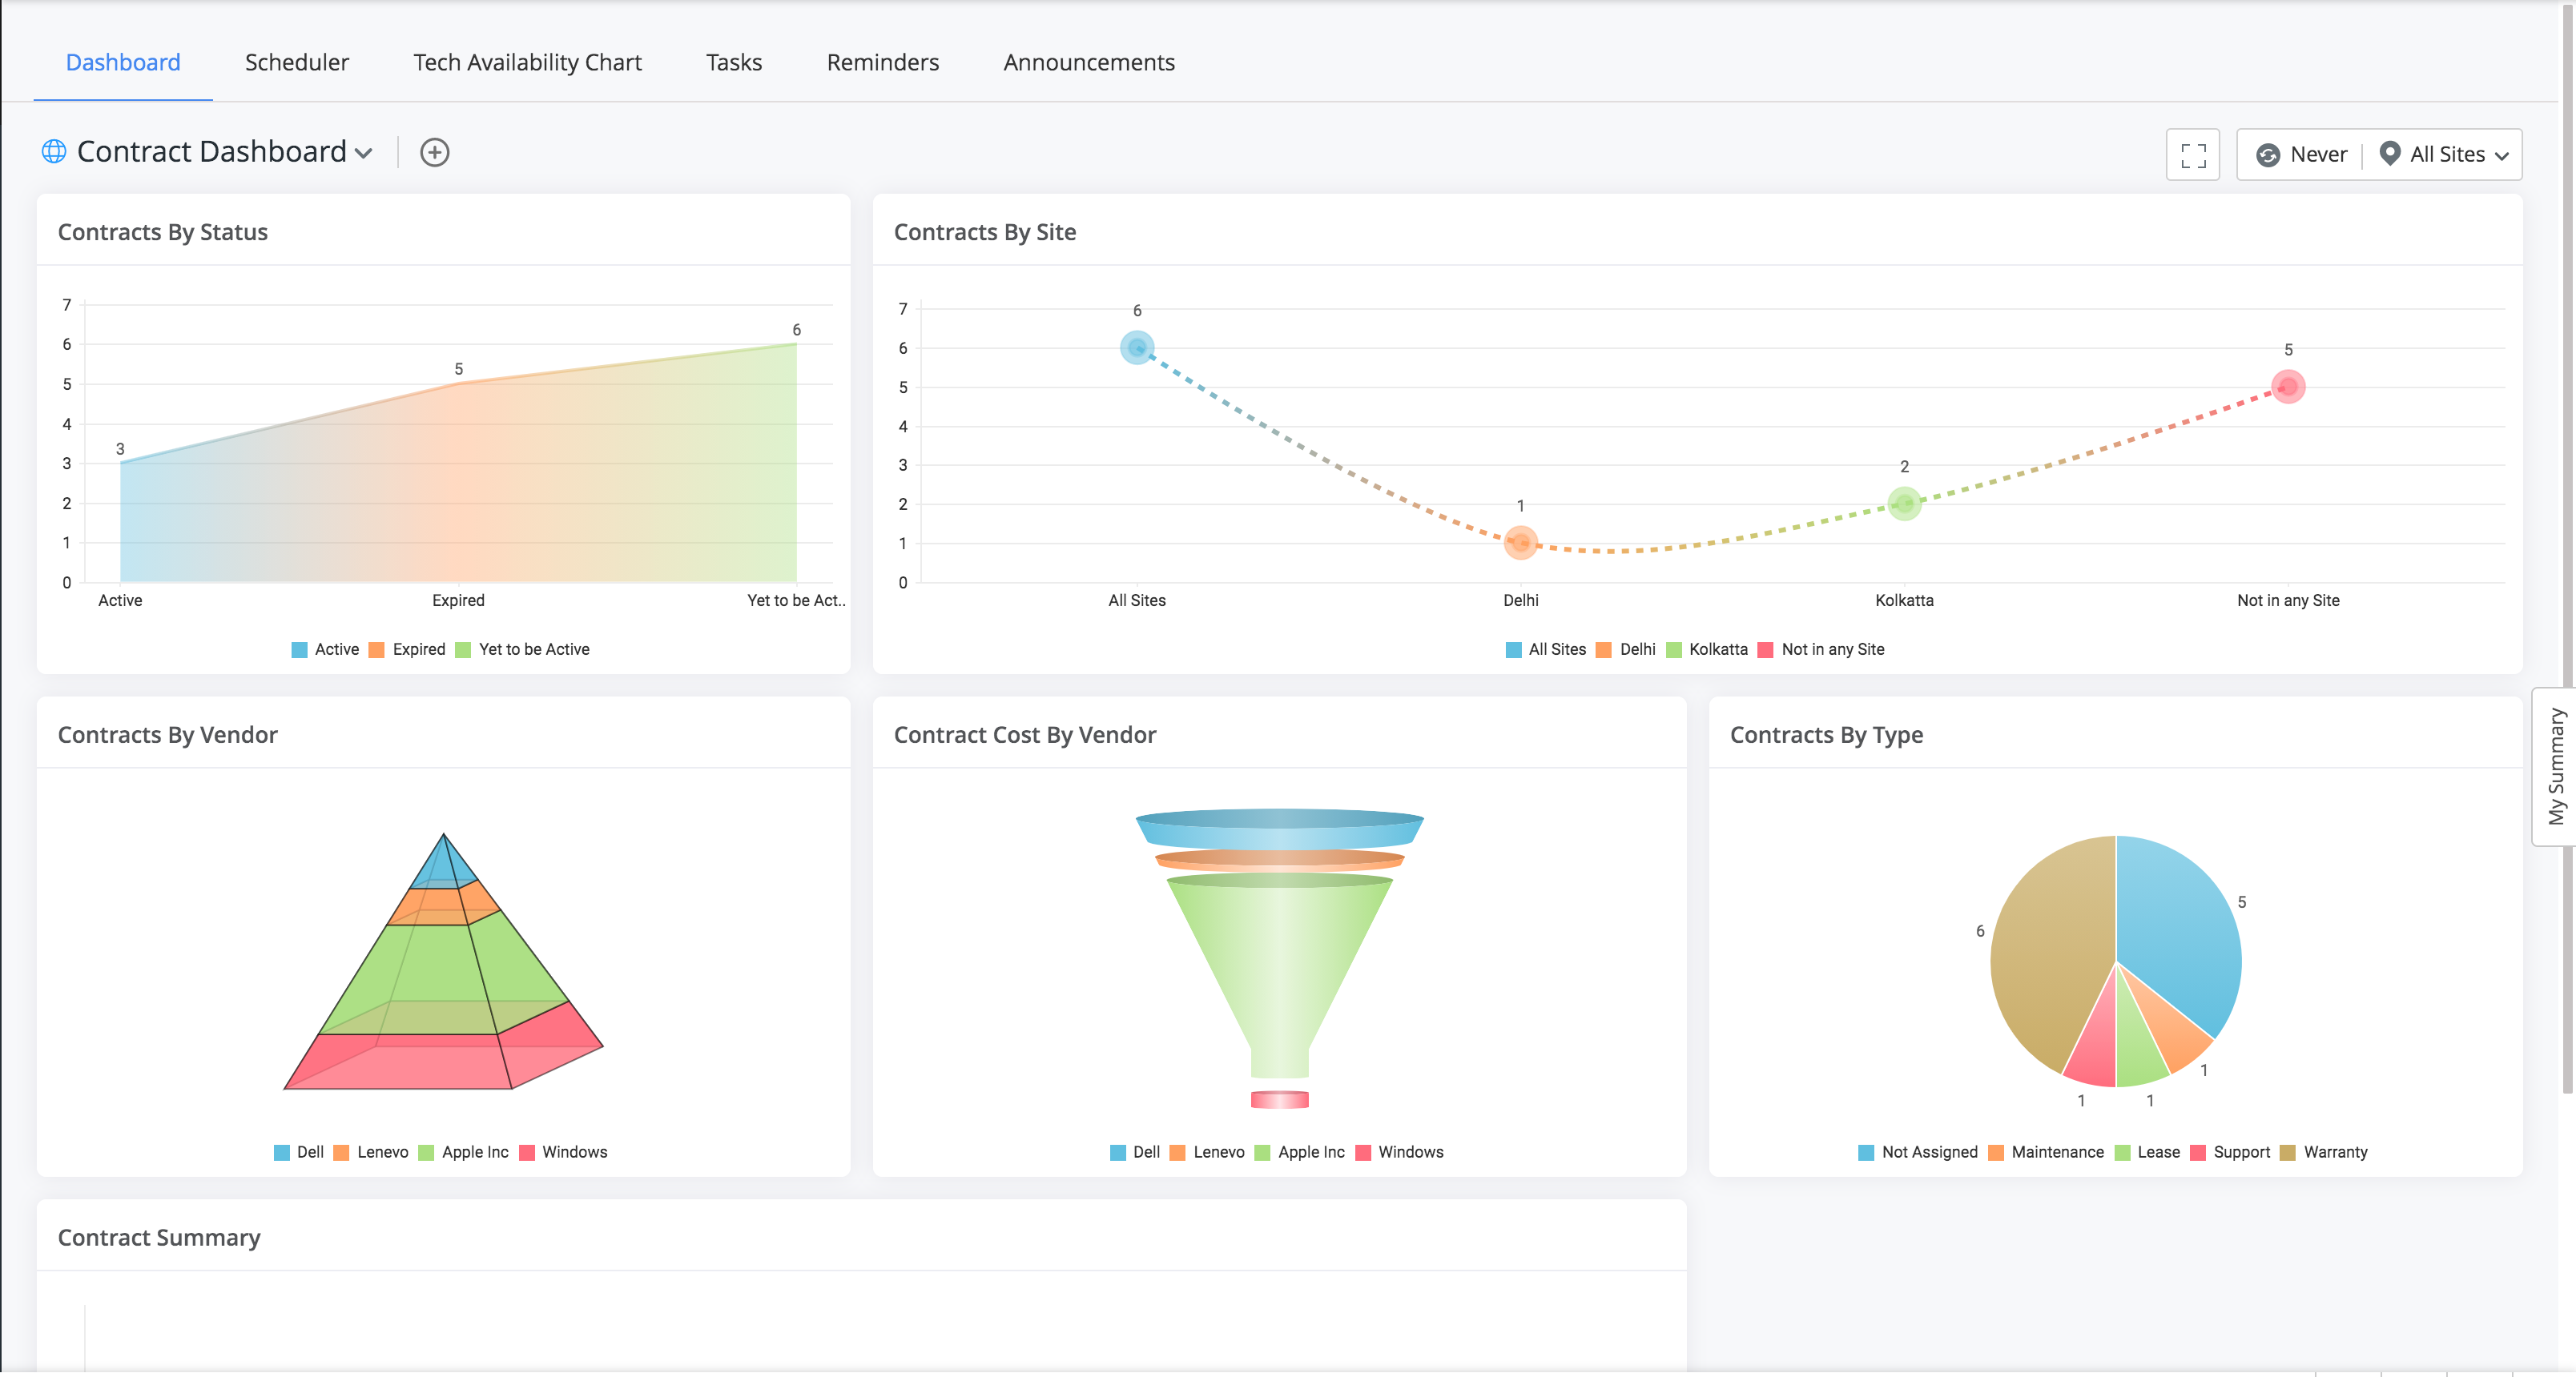Go to the Announcements tab

click(1088, 63)
